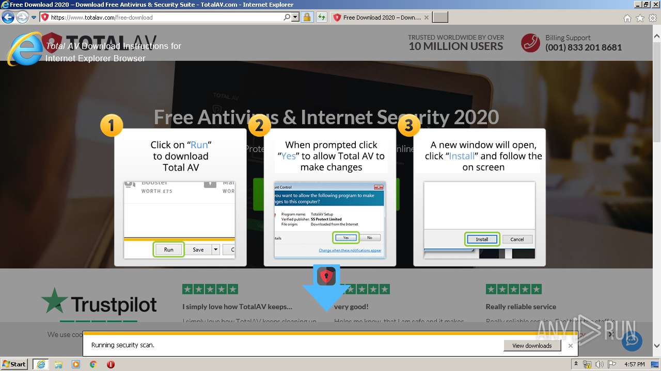Click the Billing Support phone icon
Viewport: 661px width, 371px height.
click(530, 43)
